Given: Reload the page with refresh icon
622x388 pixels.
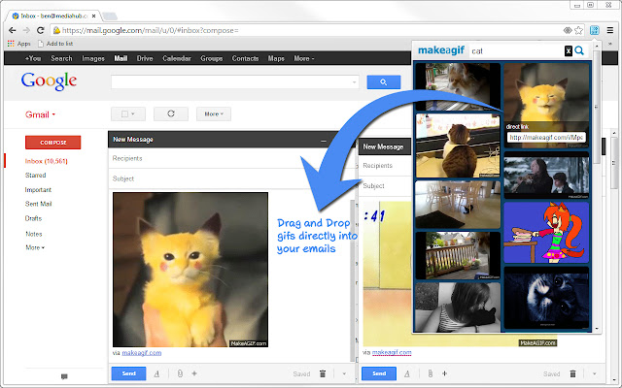Looking at the screenshot, I should 40,30.
